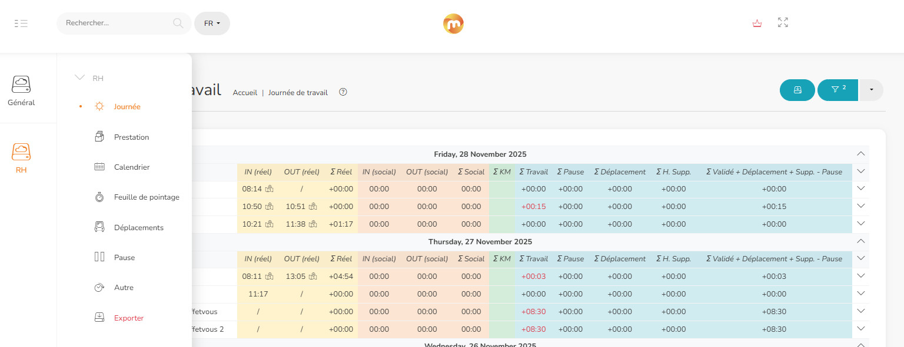This screenshot has height=347, width=904.
Task: Click the help question mark icon
Action: click(x=343, y=92)
